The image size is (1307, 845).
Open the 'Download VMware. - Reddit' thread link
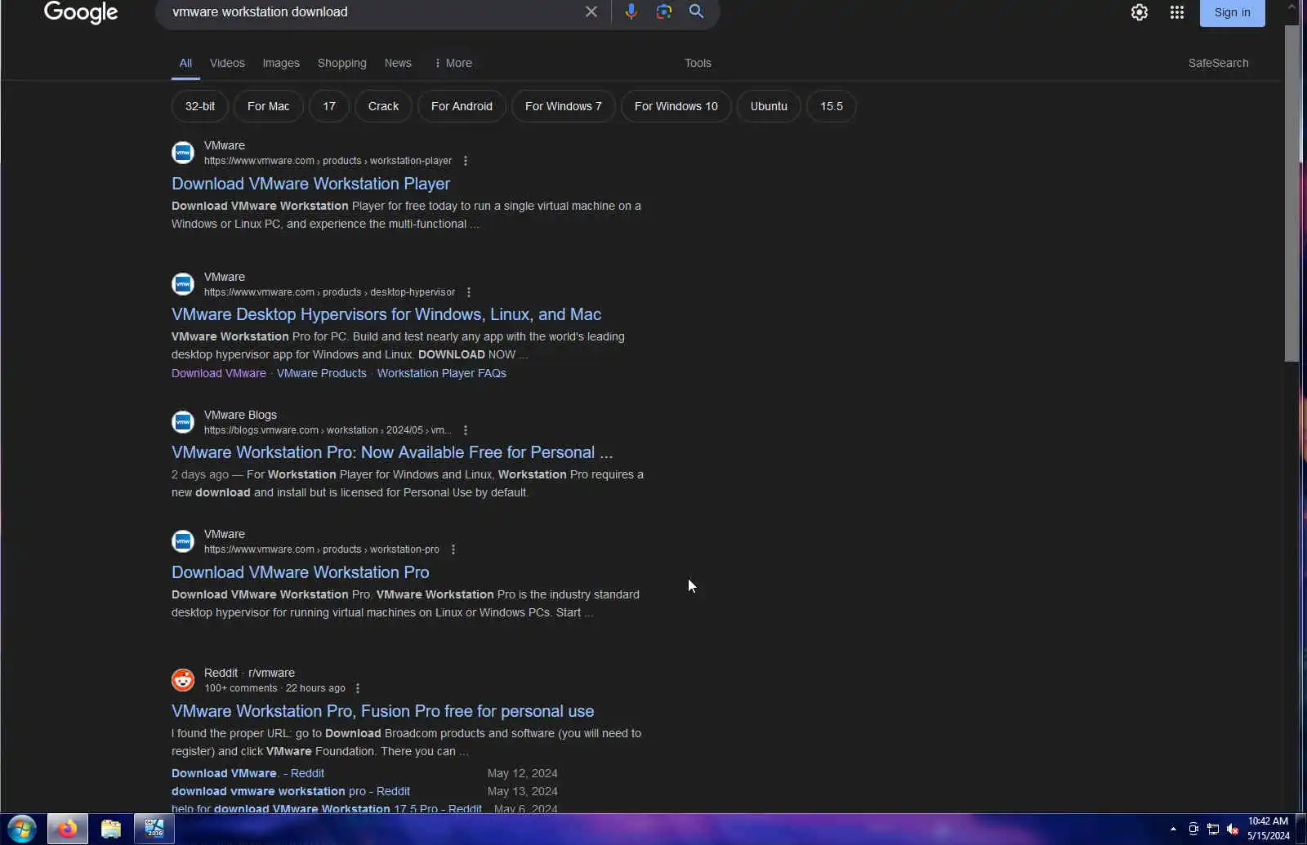pyautogui.click(x=248, y=773)
